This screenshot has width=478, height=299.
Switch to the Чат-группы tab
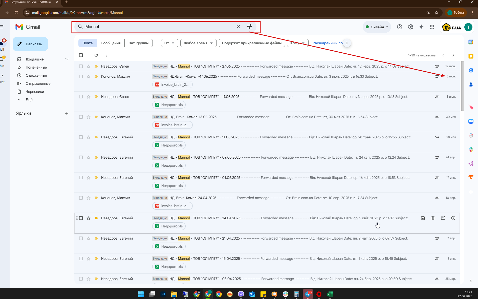coord(139,43)
